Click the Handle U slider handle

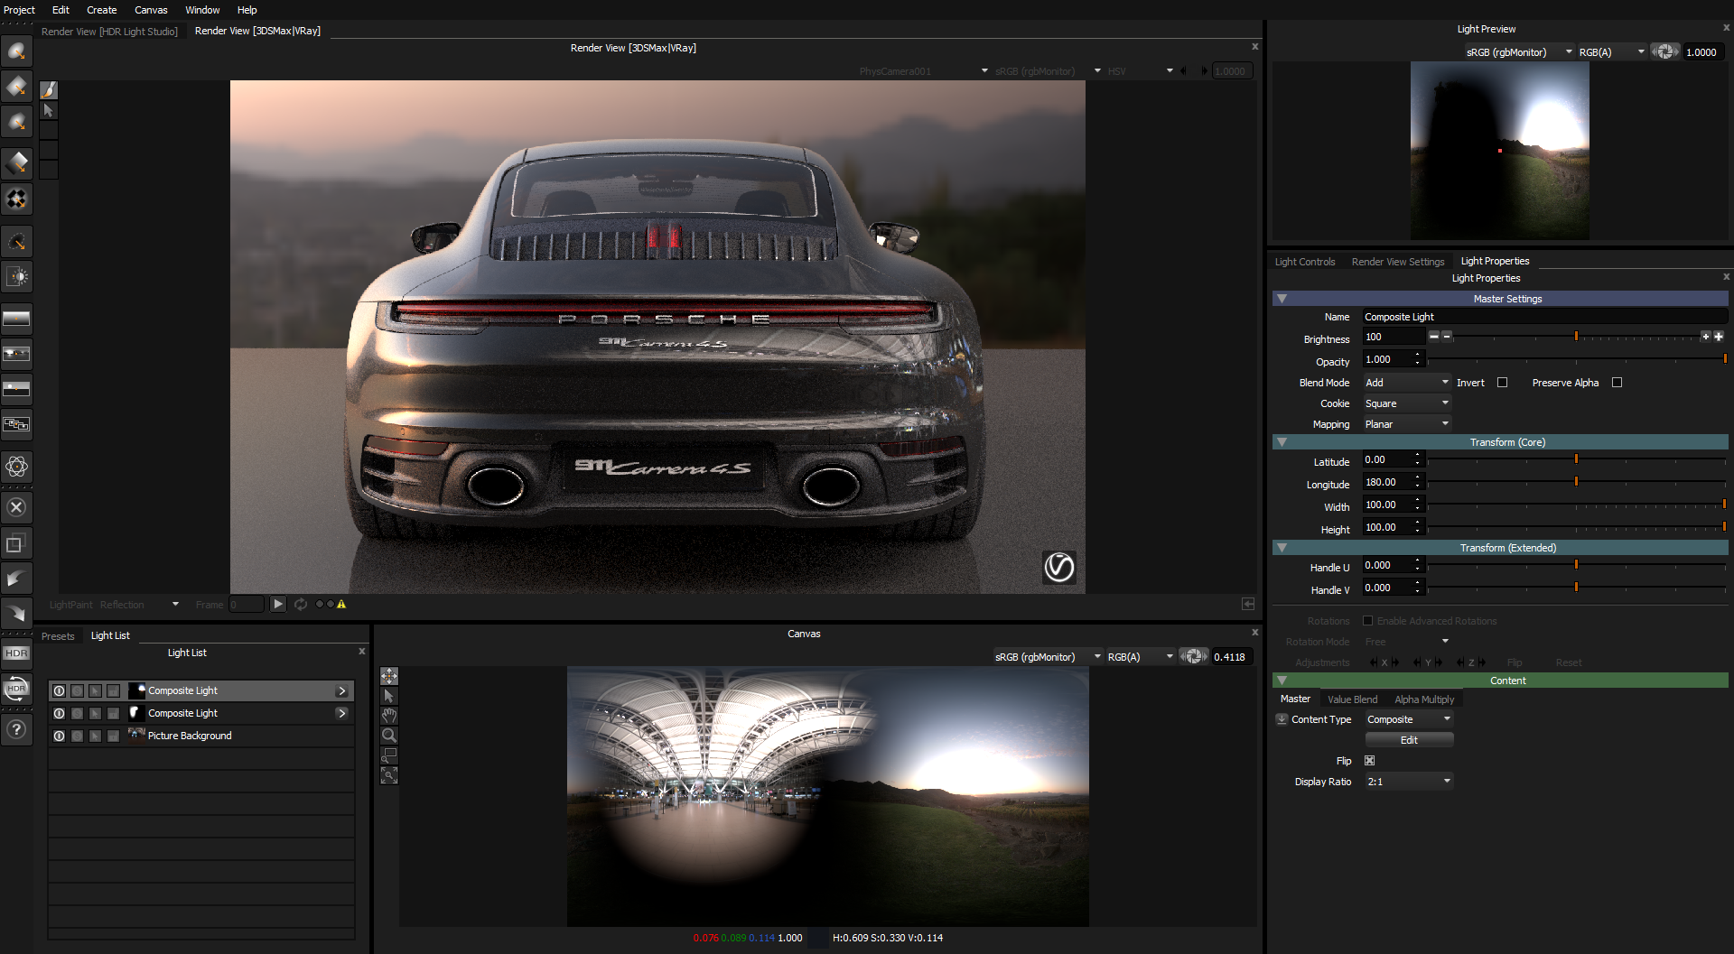point(1576,565)
